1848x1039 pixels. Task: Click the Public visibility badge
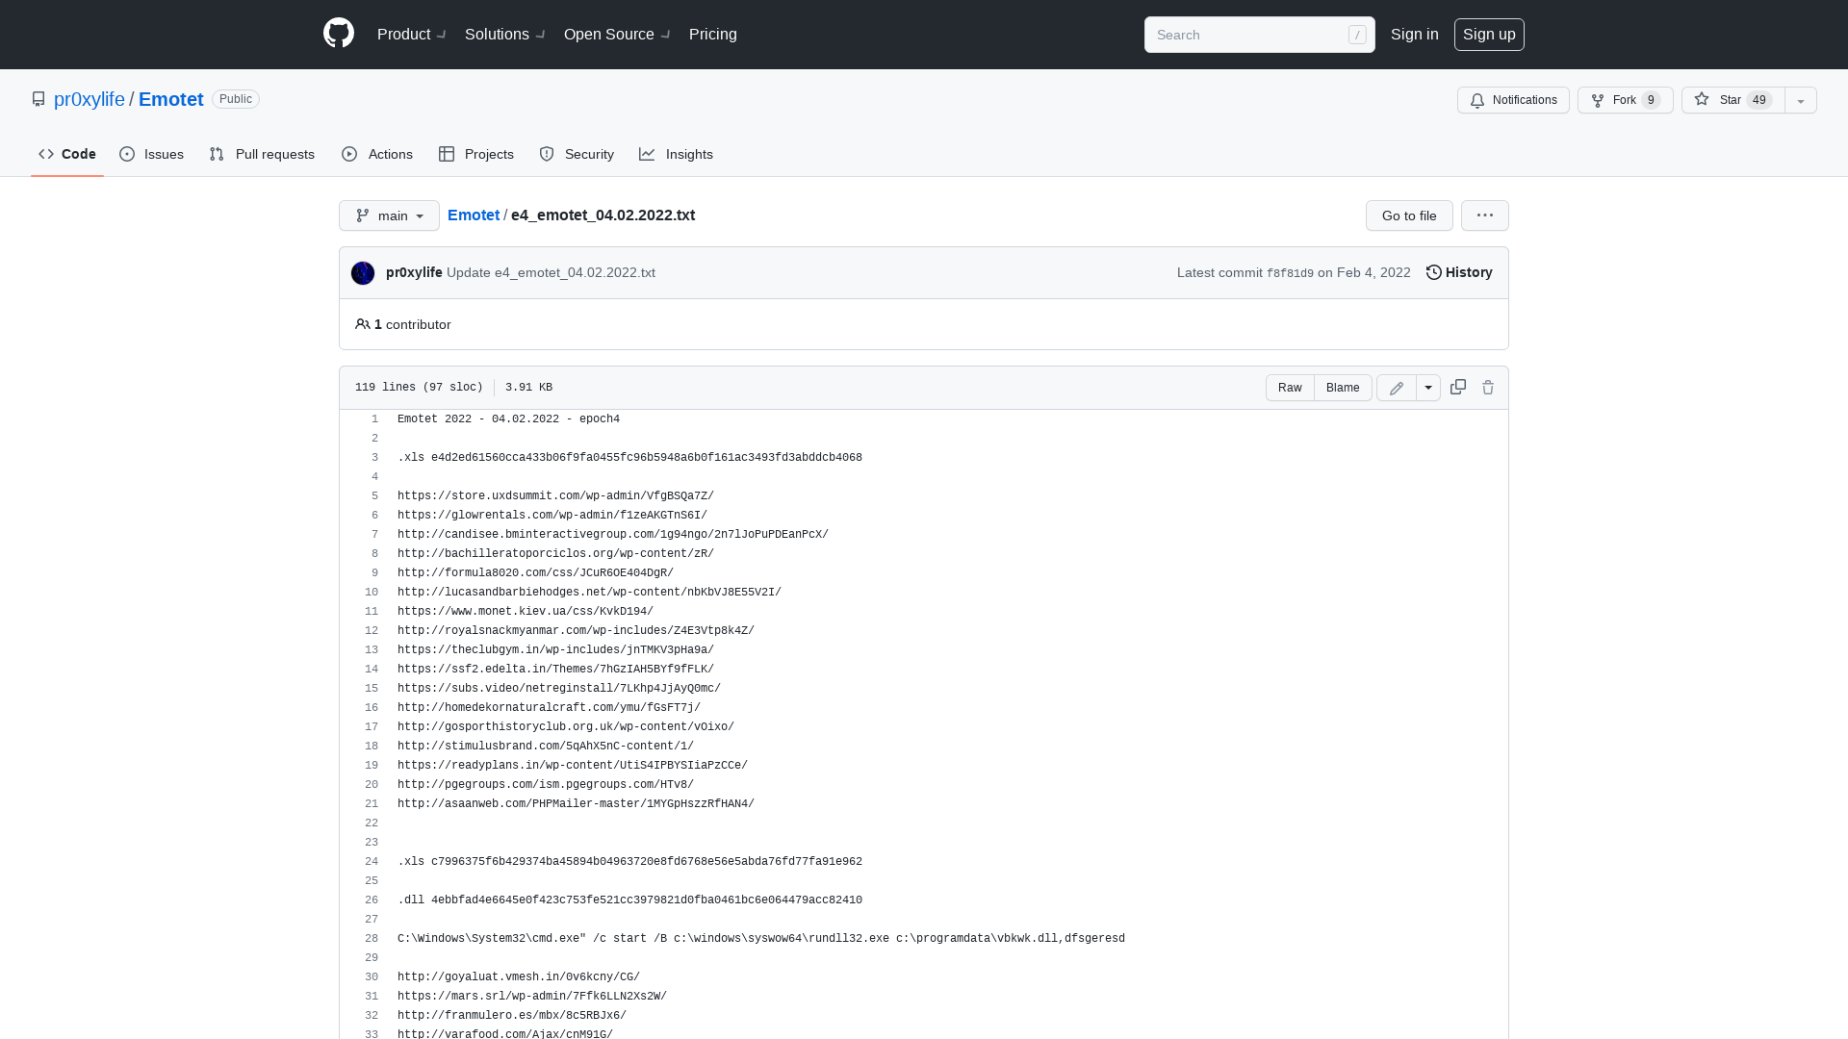(236, 99)
